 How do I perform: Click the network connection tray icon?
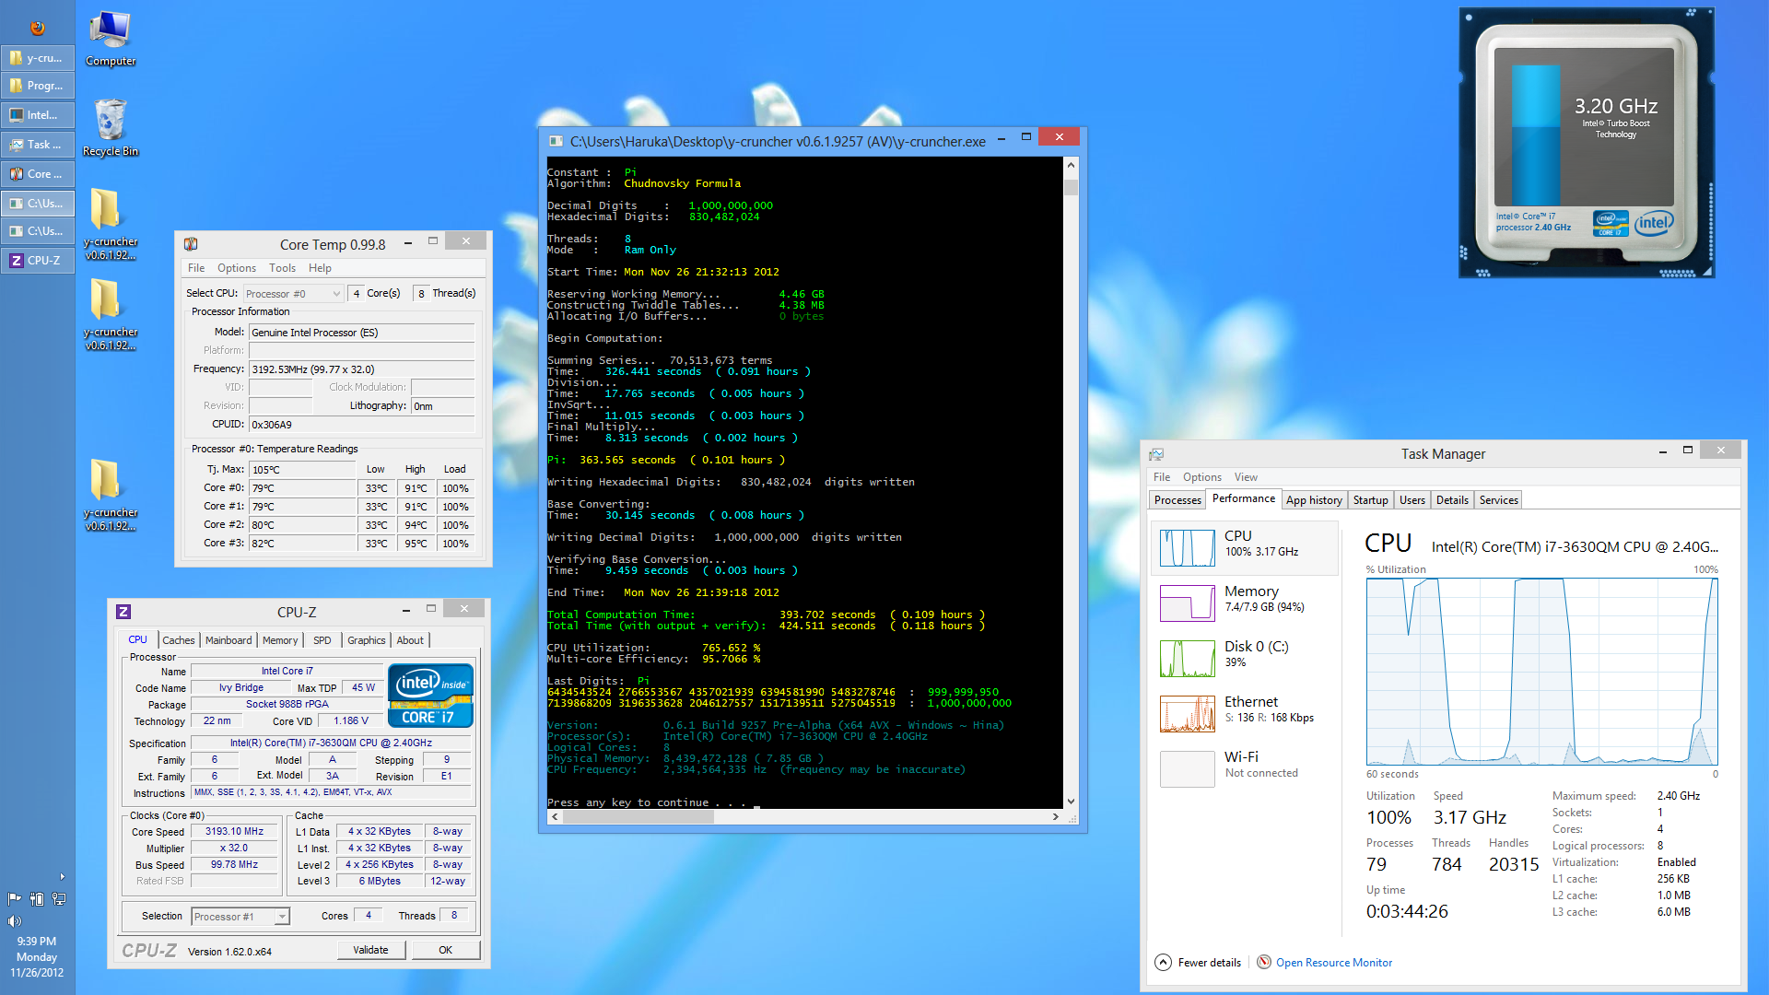[59, 899]
